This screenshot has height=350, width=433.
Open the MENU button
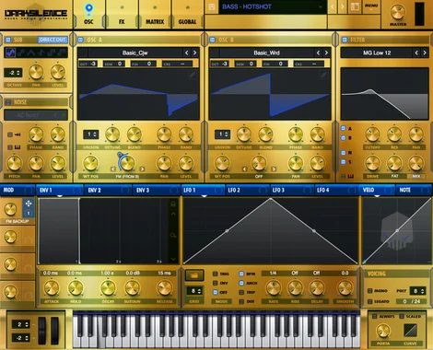click(x=371, y=6)
